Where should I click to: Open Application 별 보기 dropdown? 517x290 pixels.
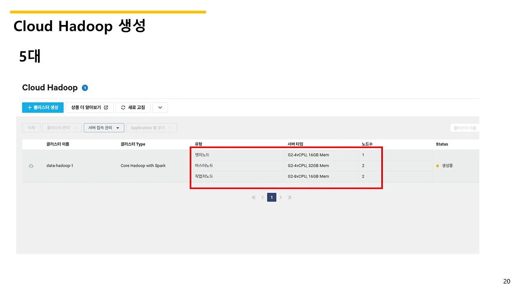[151, 128]
